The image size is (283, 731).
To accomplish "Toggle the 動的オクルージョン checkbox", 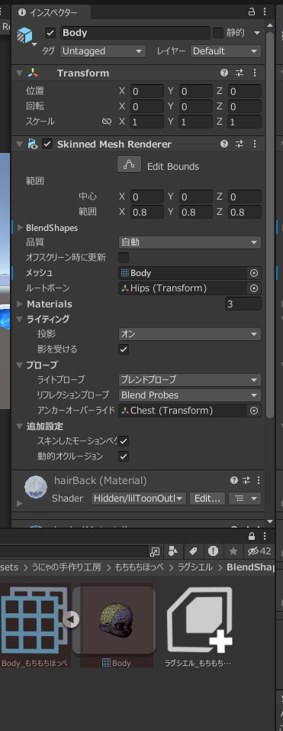I will click(124, 456).
